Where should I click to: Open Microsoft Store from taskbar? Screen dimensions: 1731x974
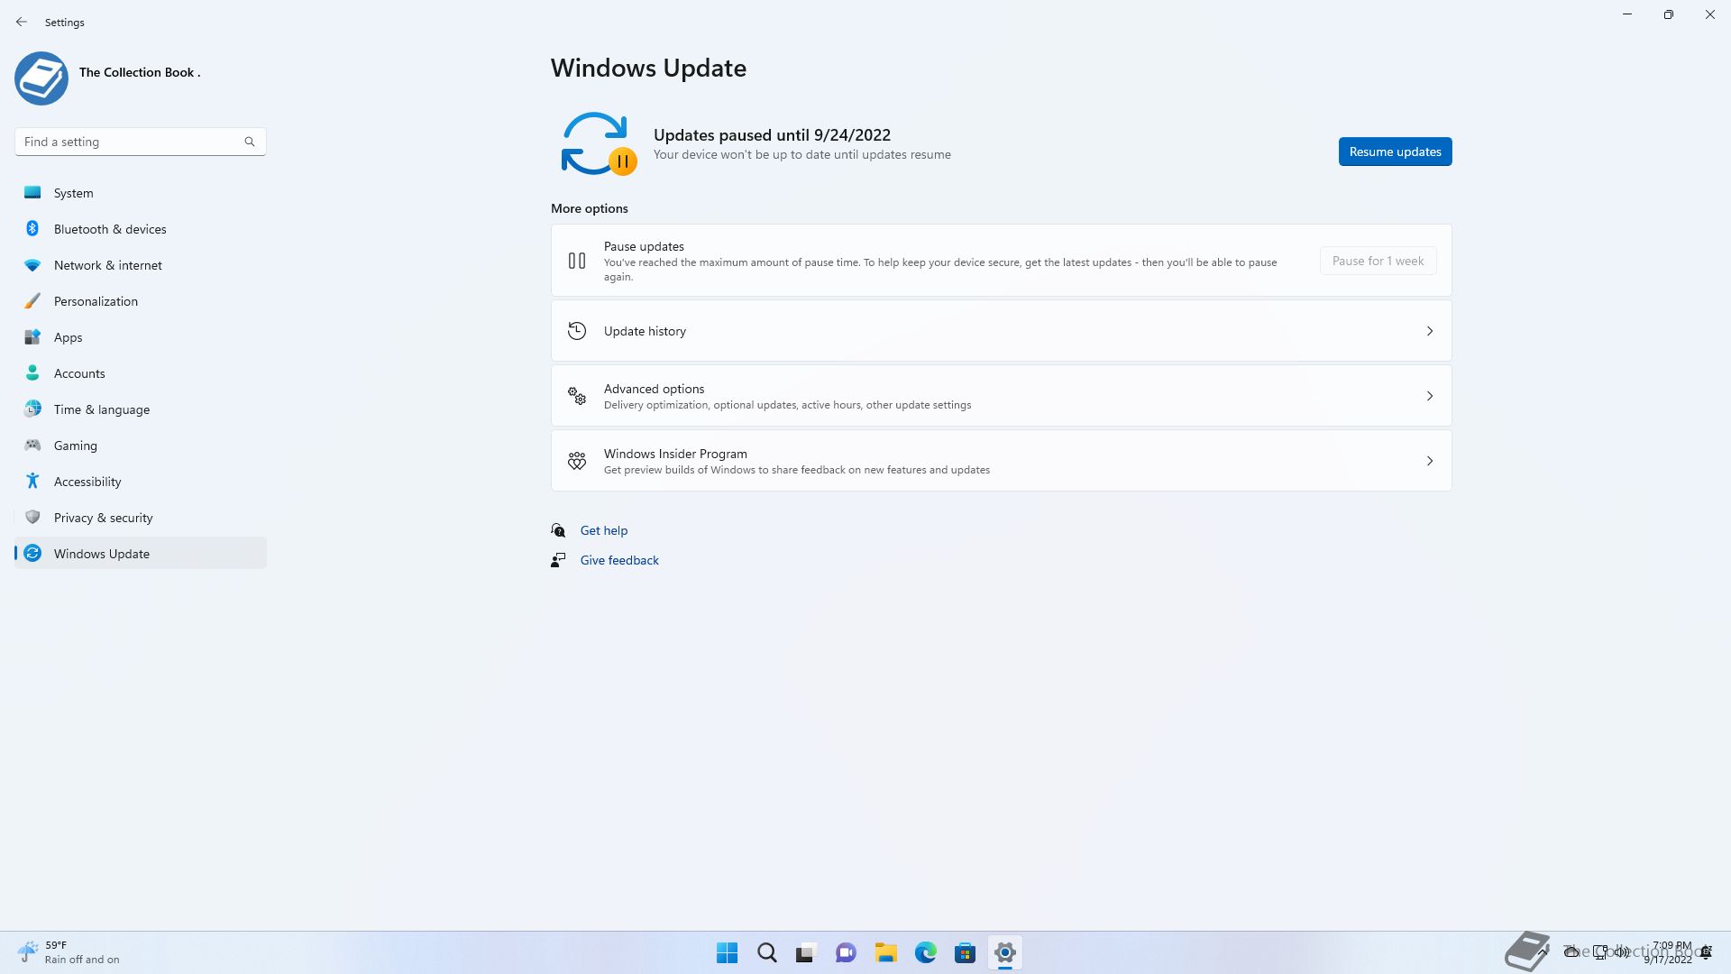point(965,952)
